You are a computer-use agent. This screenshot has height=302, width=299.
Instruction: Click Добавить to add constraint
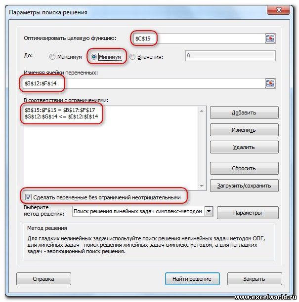click(x=244, y=113)
